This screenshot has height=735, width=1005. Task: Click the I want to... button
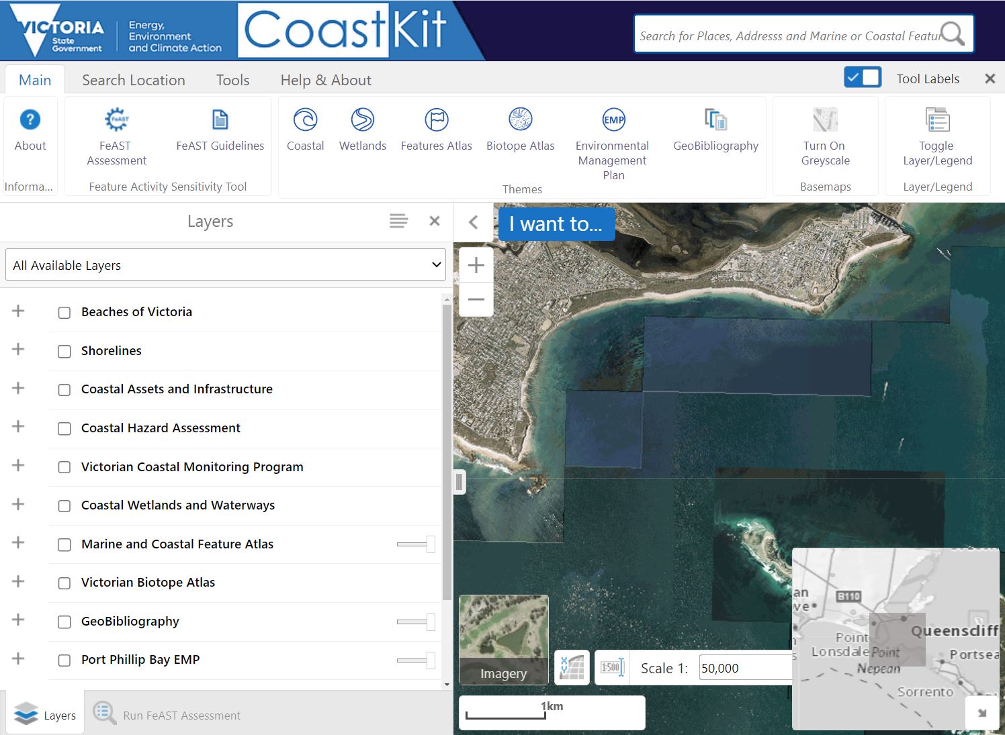(556, 224)
